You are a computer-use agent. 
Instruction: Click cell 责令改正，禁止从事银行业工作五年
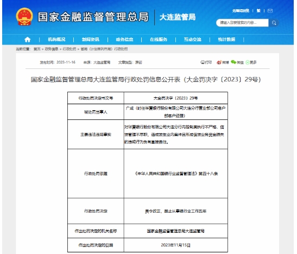point(176,211)
